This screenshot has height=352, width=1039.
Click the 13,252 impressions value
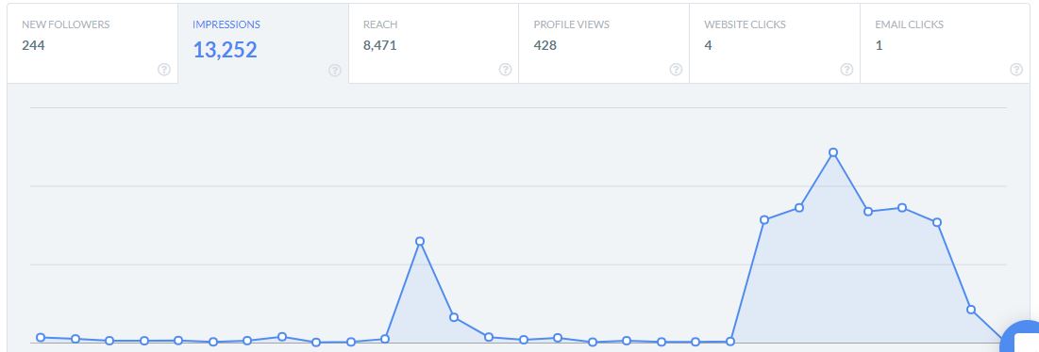[x=225, y=50]
